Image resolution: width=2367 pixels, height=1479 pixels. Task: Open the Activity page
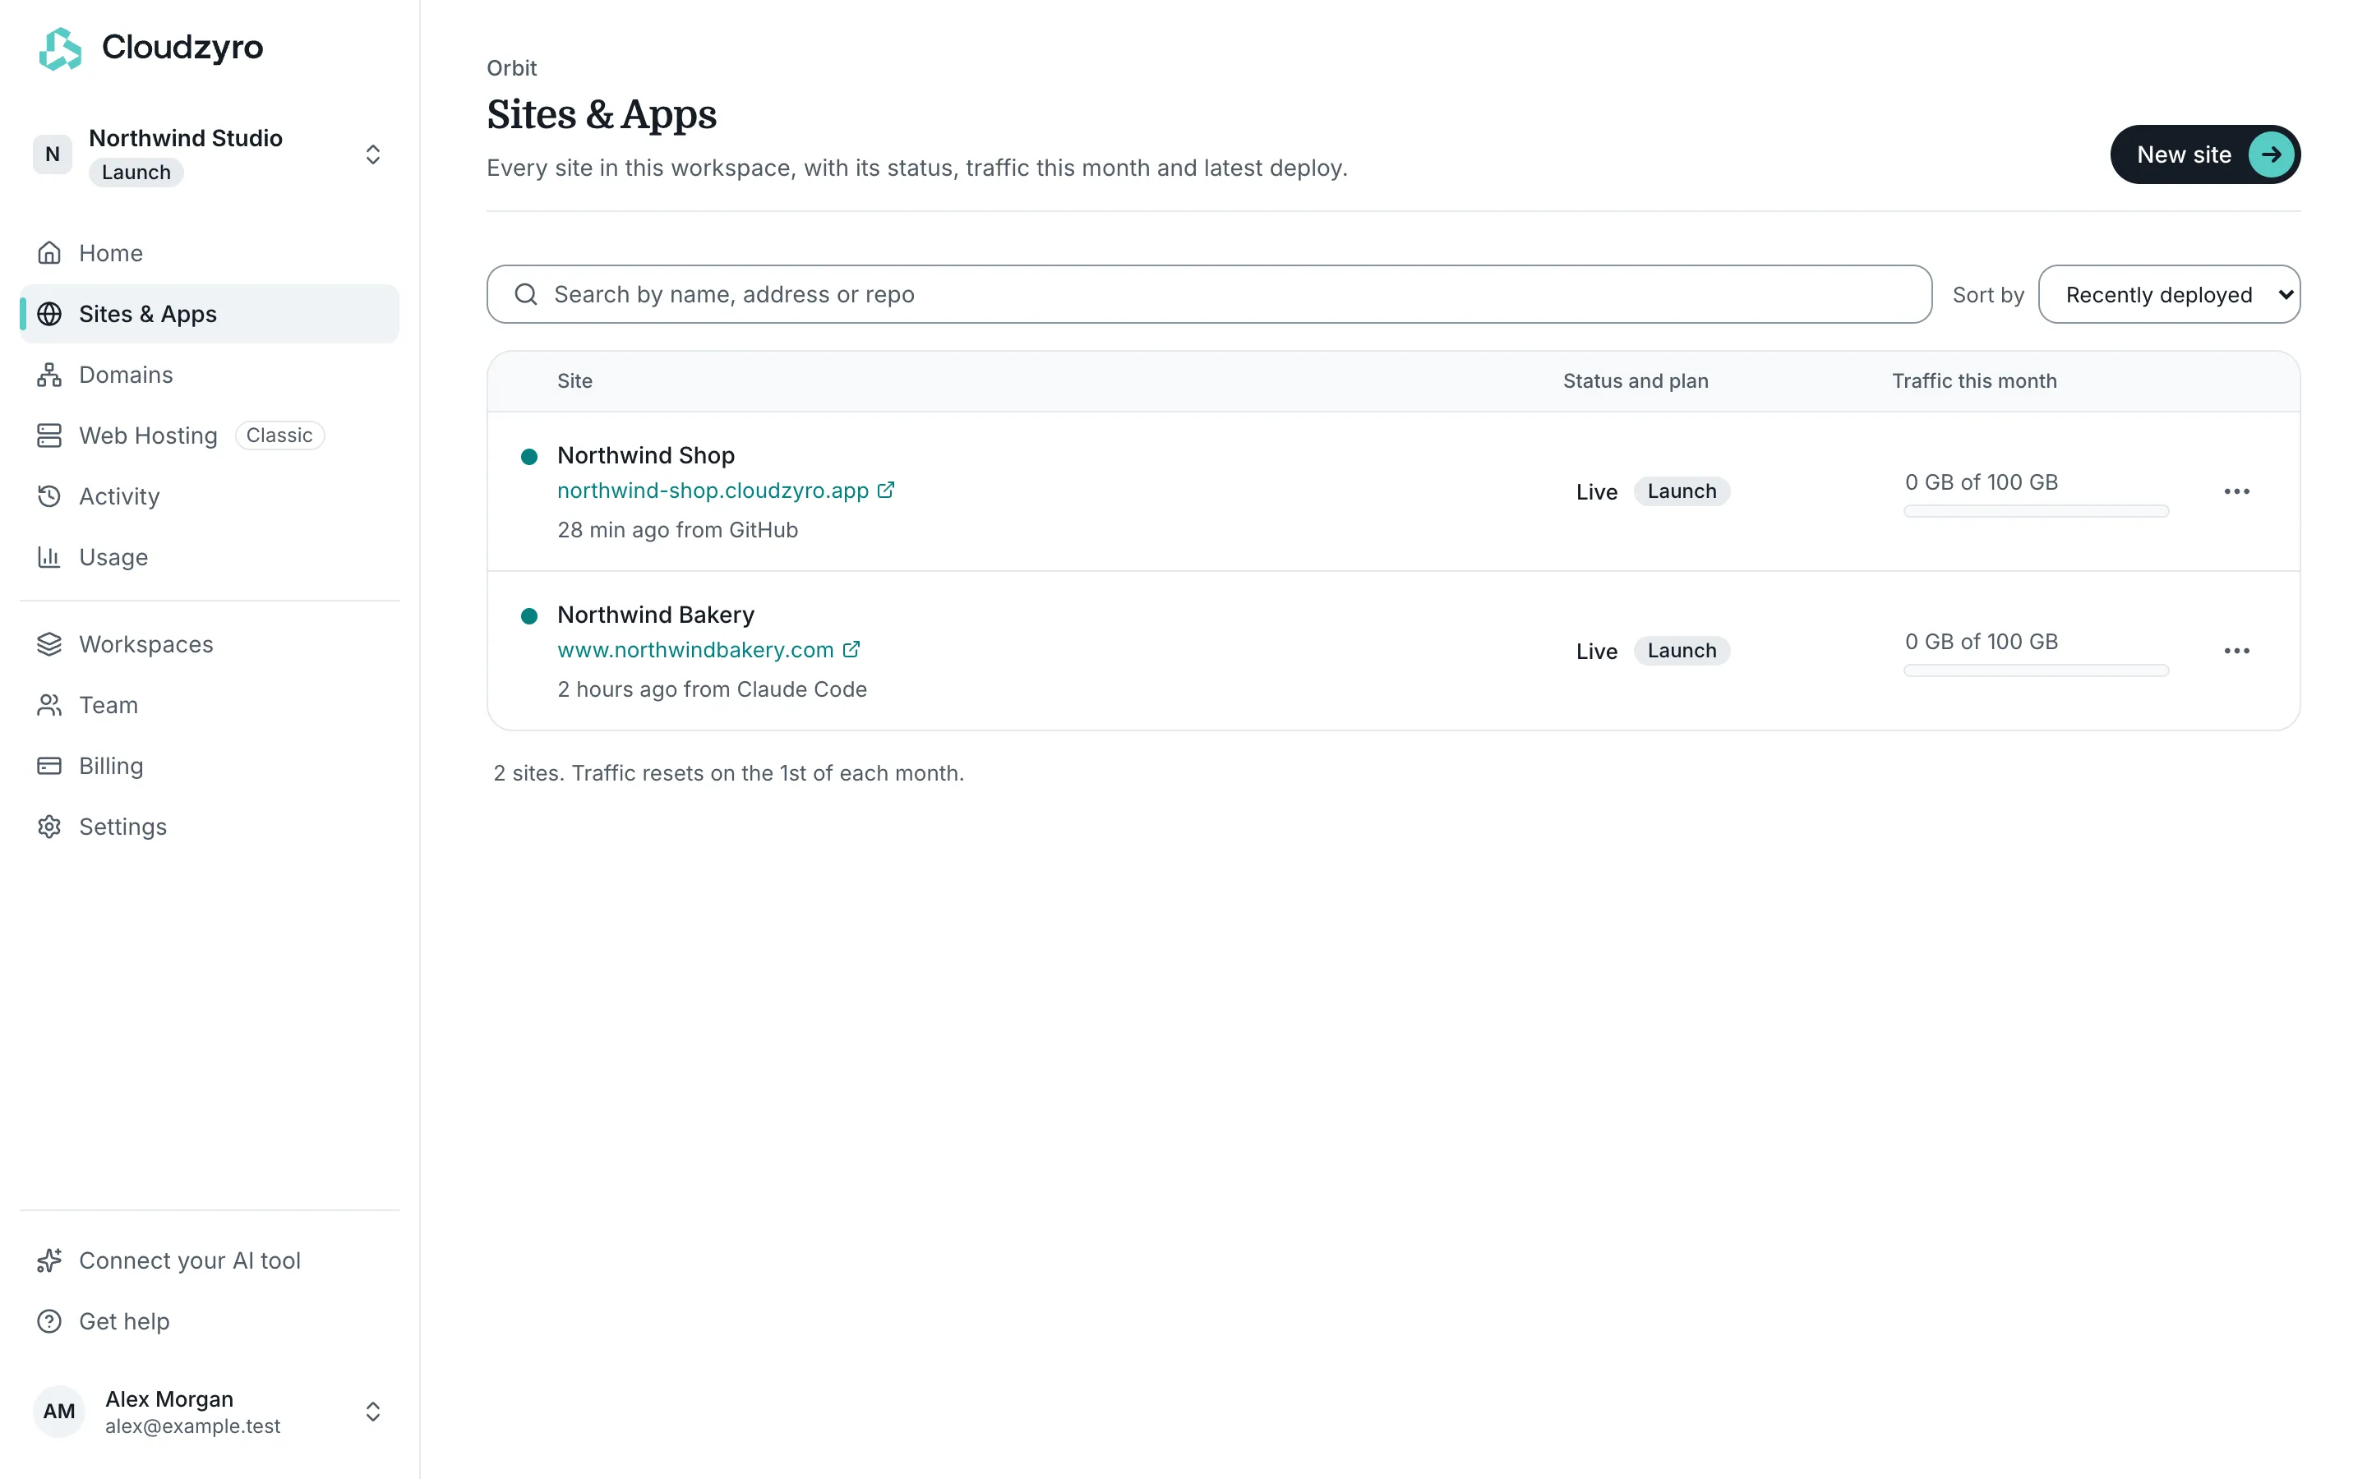tap(210, 496)
